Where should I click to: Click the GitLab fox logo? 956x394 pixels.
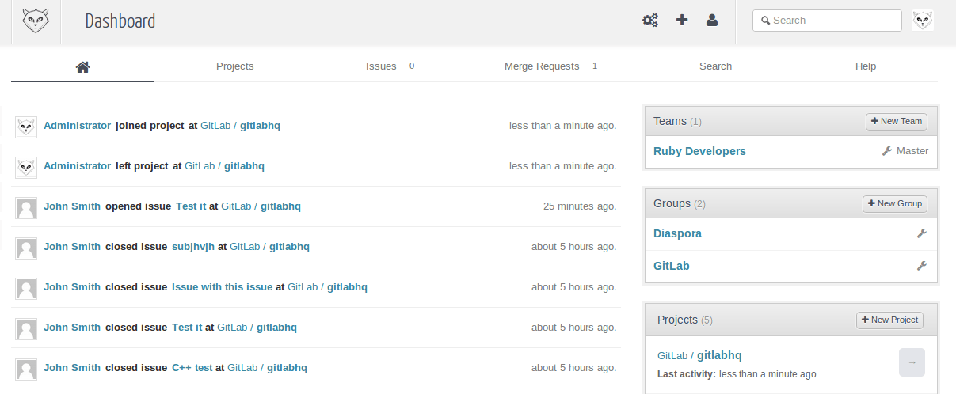click(x=36, y=21)
